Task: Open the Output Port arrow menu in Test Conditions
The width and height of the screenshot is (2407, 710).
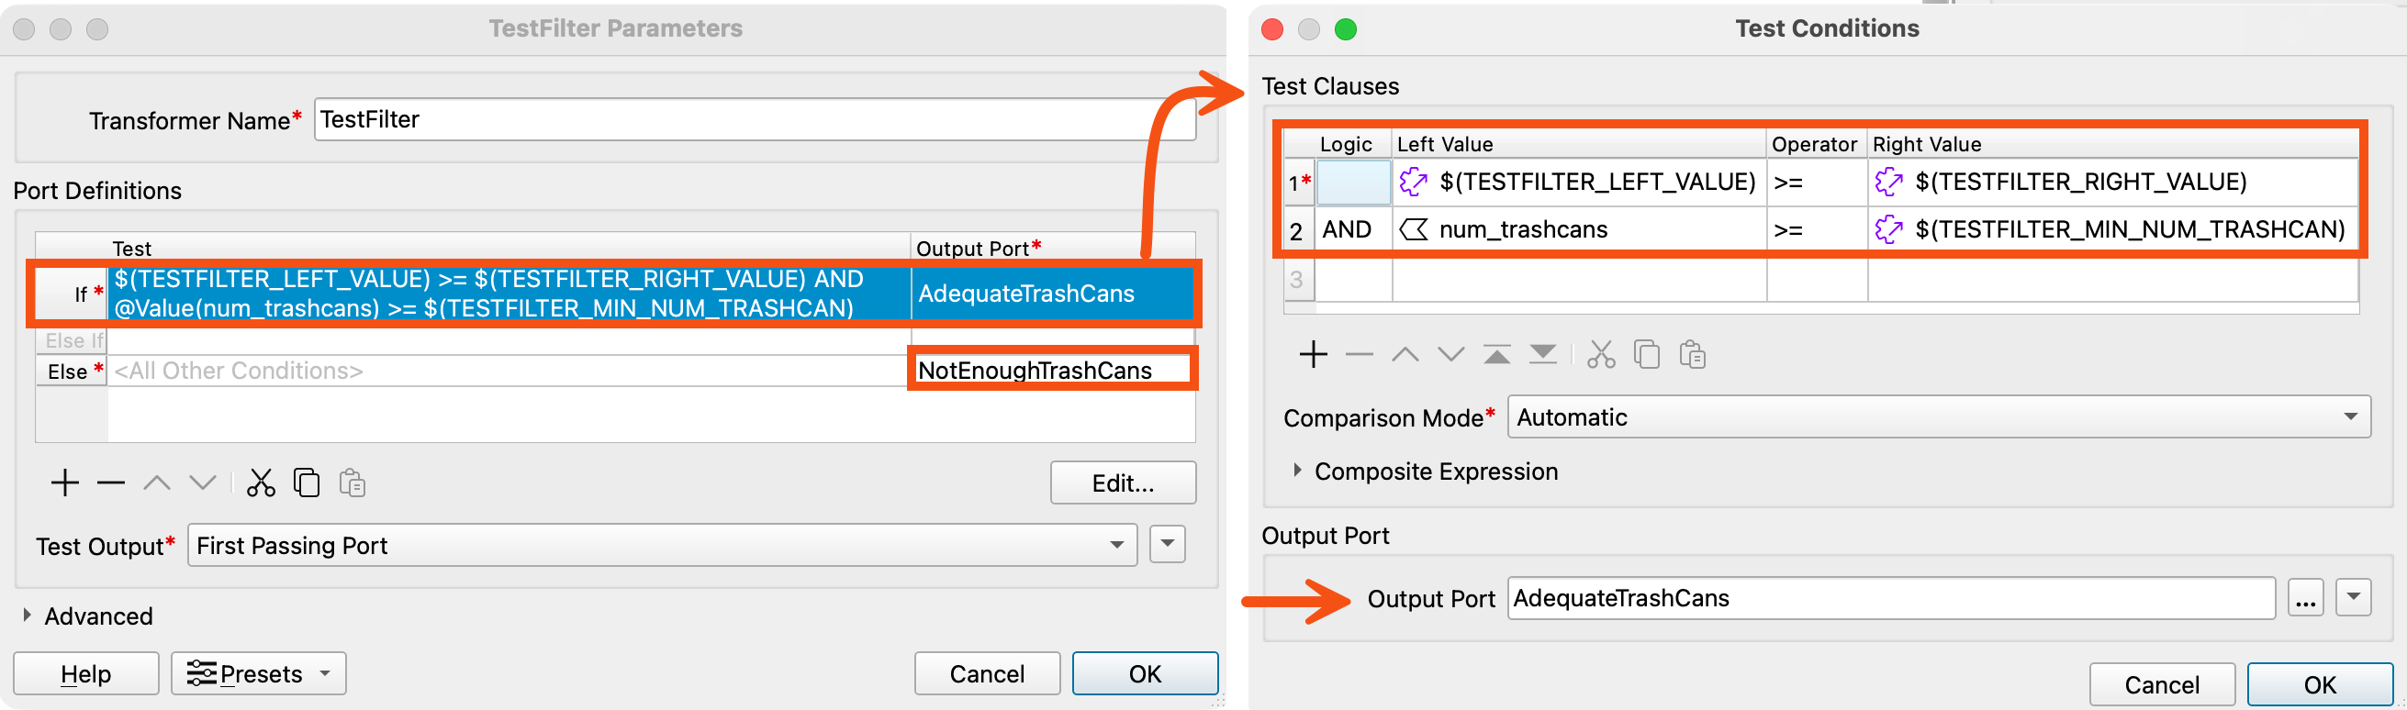Action: pos(2353,597)
